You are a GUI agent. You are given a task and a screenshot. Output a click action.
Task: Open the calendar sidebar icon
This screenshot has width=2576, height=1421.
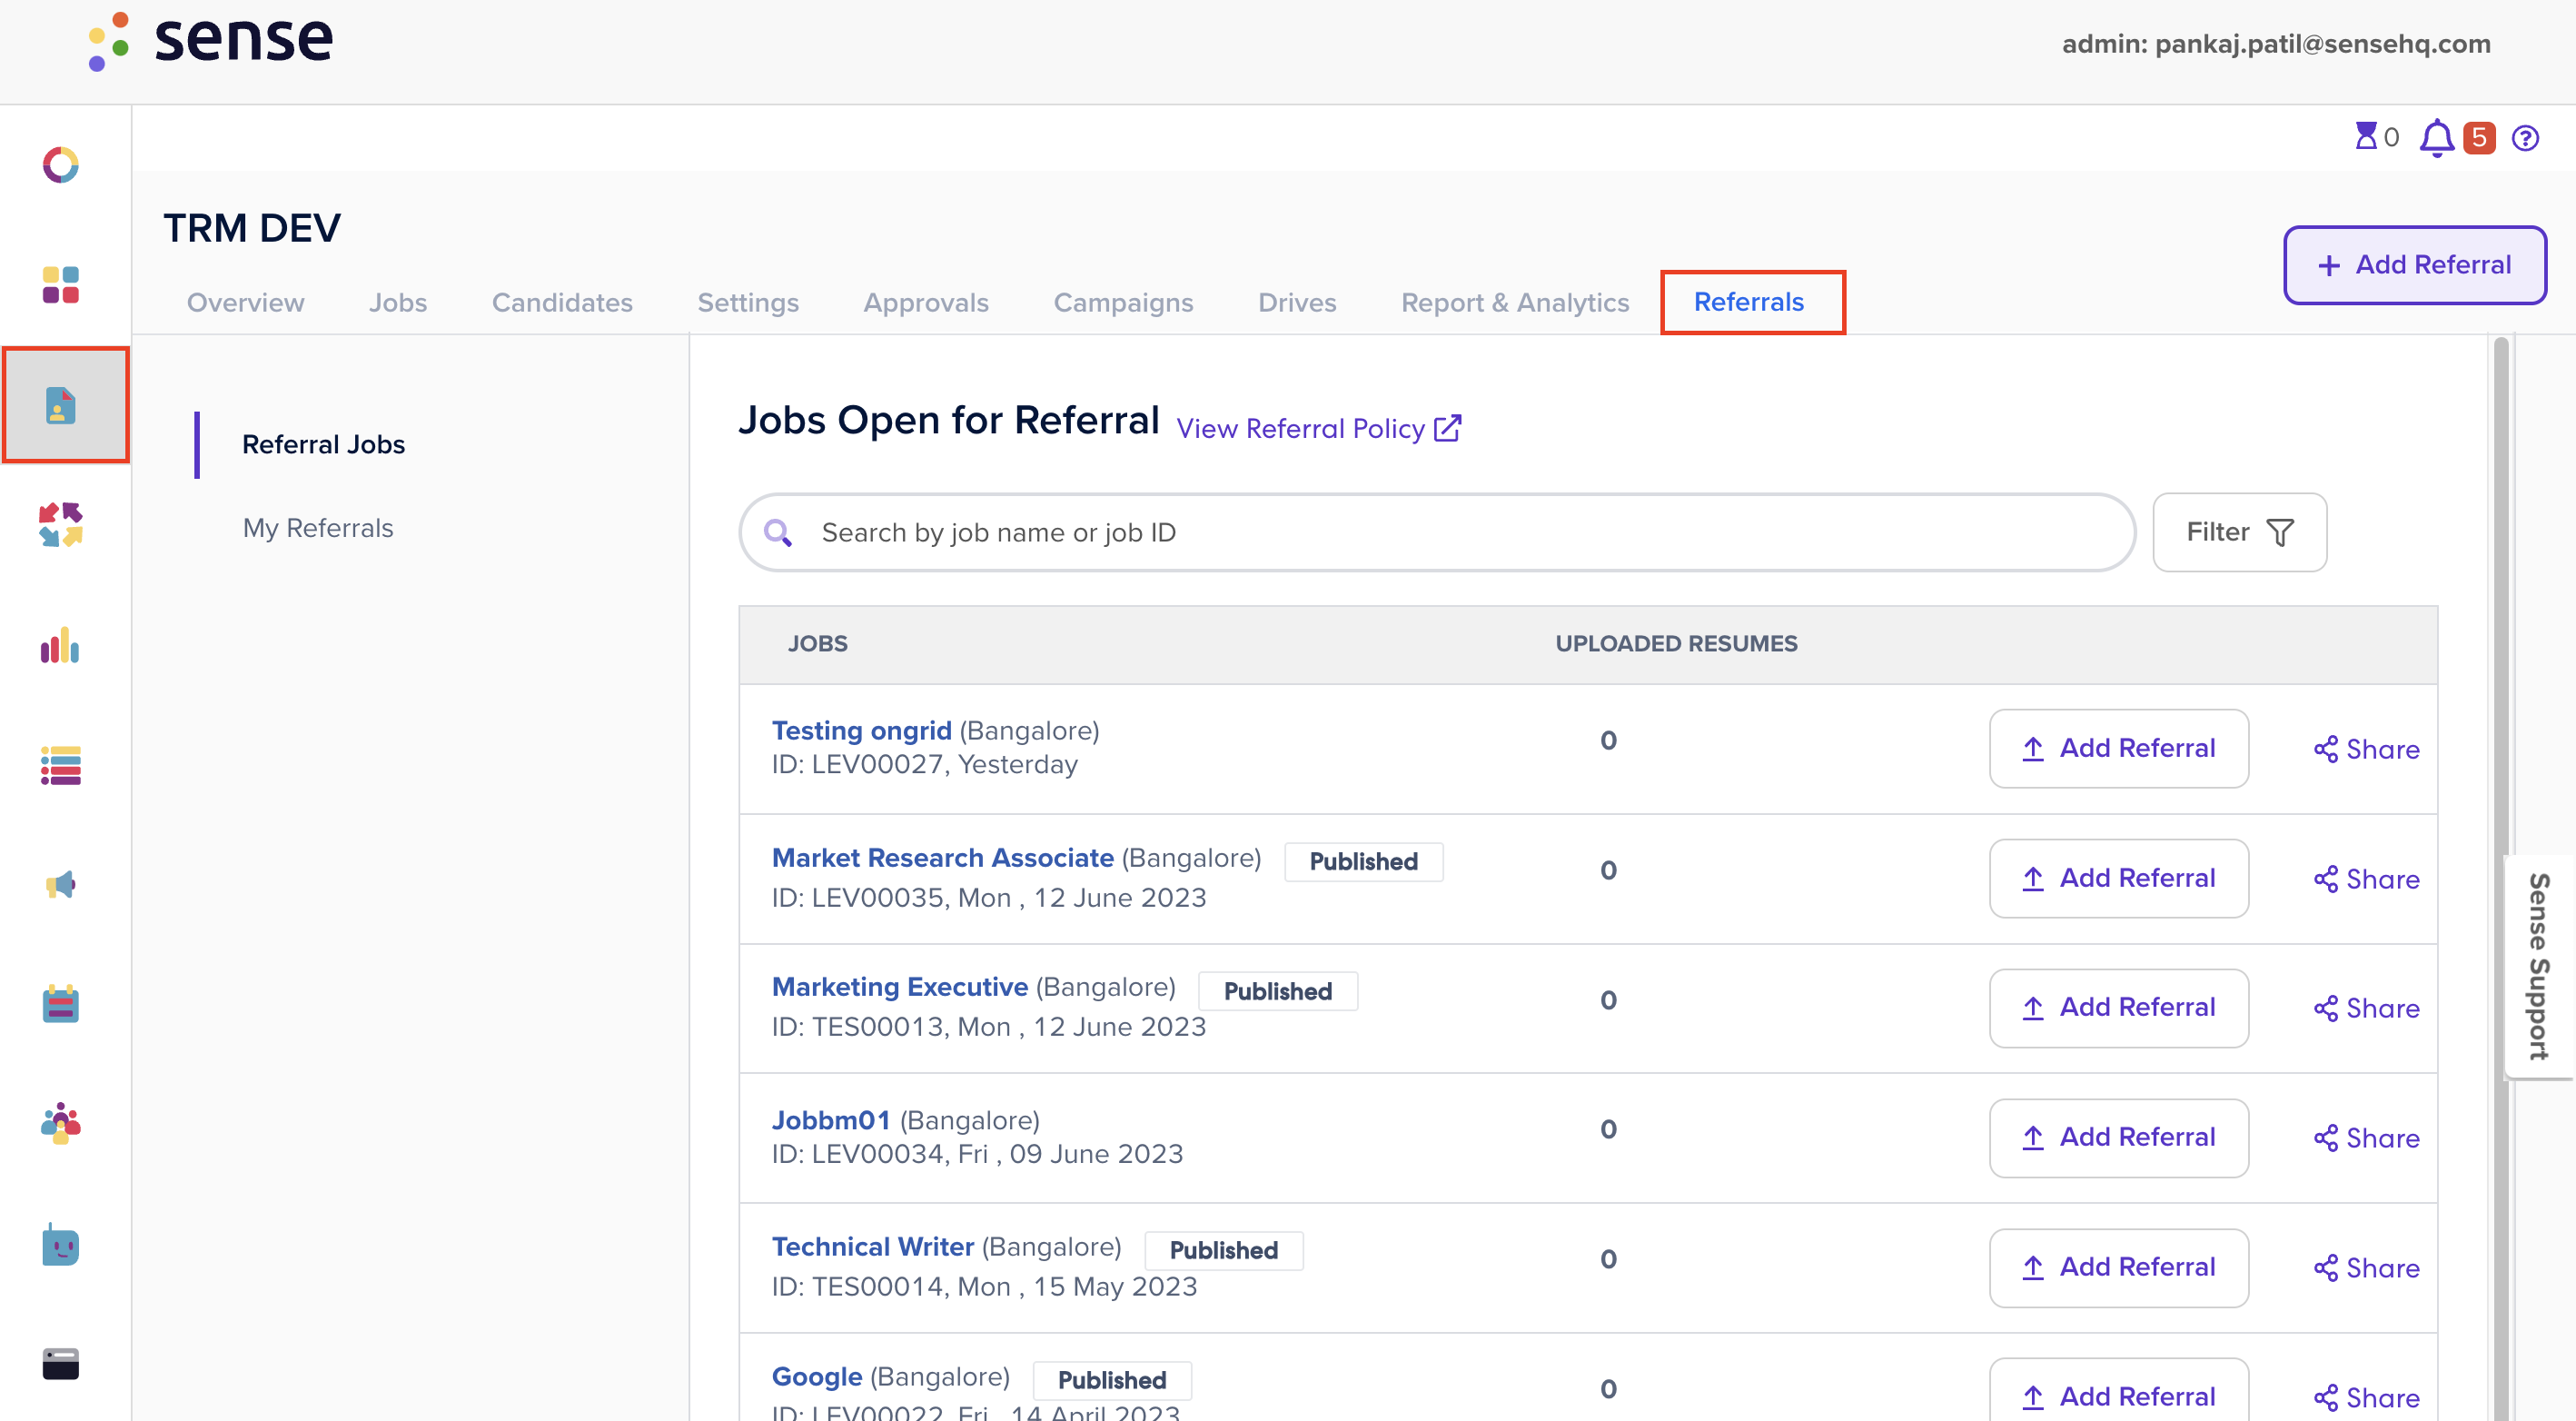pos(60,1004)
